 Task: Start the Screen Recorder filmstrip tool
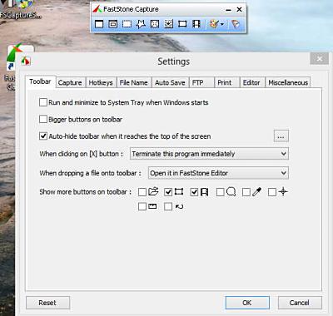pyautogui.click(x=196, y=24)
